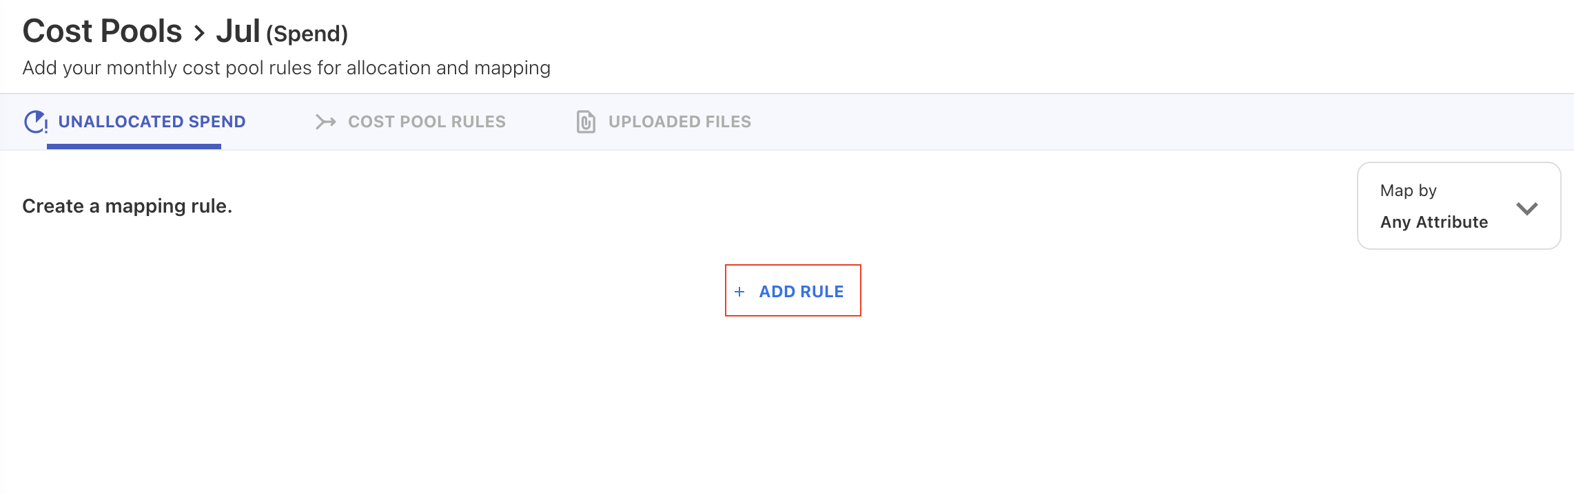Viewport: 1574px width, 494px height.
Task: Switch to the Cost Pool Rules tab
Action: (426, 122)
